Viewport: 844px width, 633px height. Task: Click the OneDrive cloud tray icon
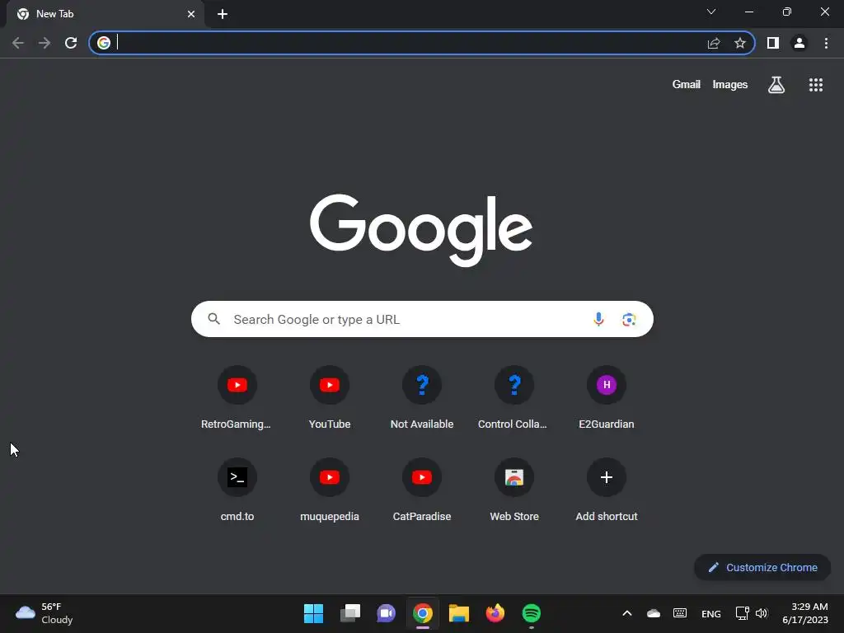[x=654, y=613]
